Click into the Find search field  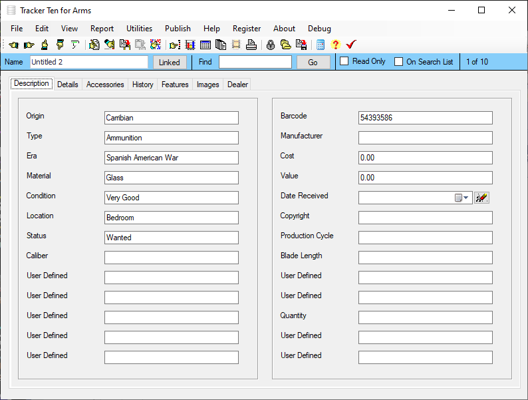(255, 62)
